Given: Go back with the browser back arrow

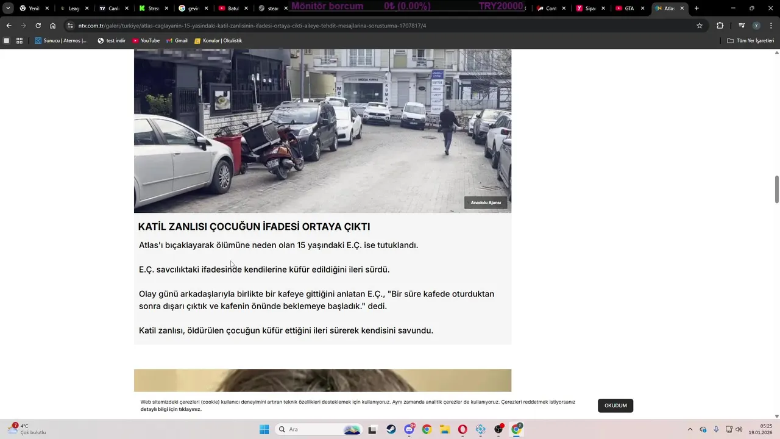Looking at the screenshot, I should click(x=9, y=26).
